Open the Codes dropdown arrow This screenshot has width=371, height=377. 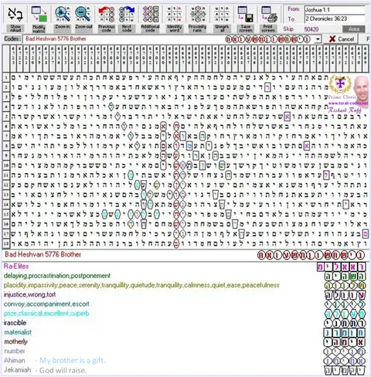[318, 39]
